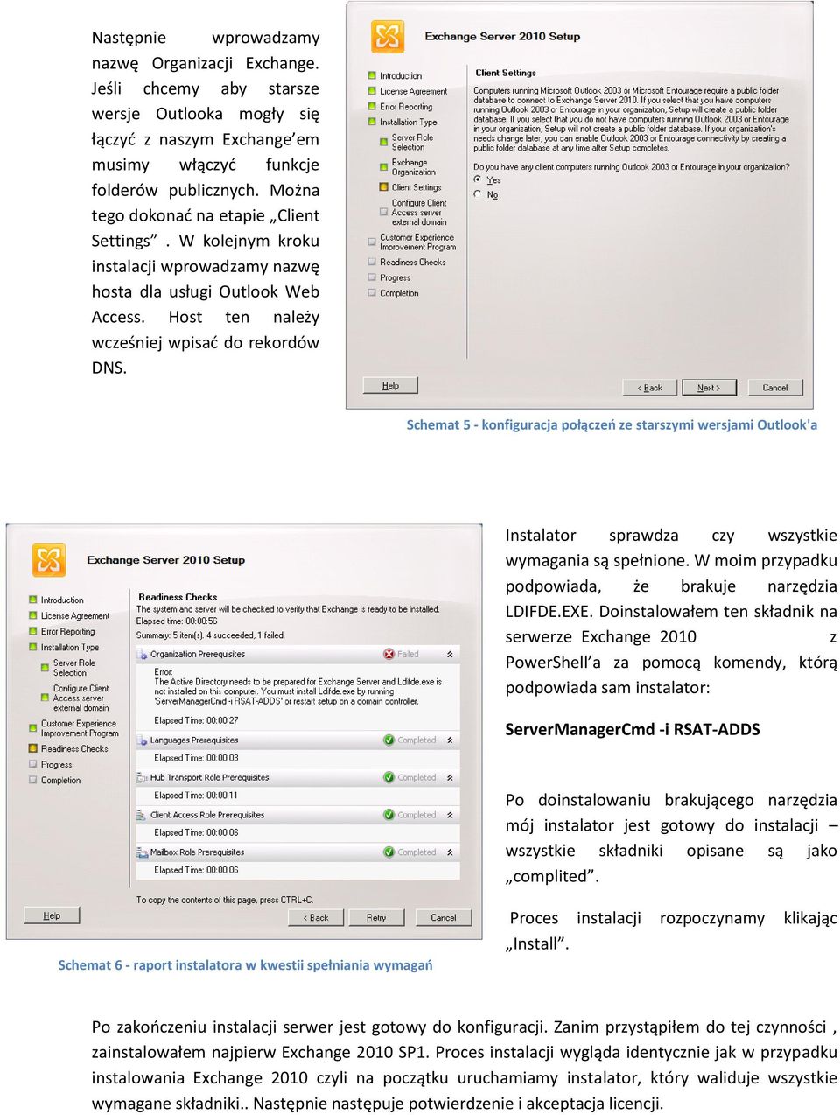840x1115 pixels.
Task: Click the Error Reporting label in the Readiness Checks window
Action: [x=67, y=632]
